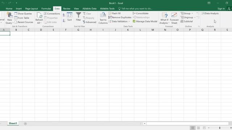Click the horizontal scrollbar track
This screenshot has height=130, width=232.
click(187, 123)
